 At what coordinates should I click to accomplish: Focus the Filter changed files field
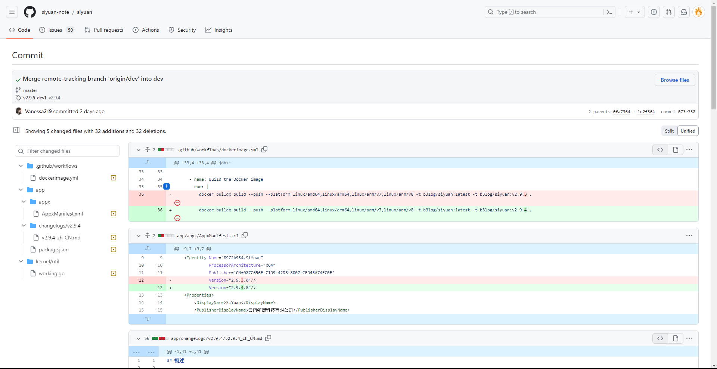tap(71, 151)
